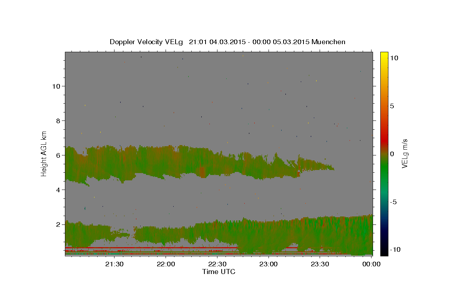Click the height label '6'
Viewport: 461px width, 307px height.
click(x=58, y=155)
